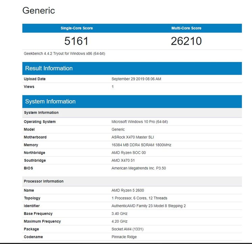Click the Multi-Core Score header
Image resolution: width=252 pixels, height=244 pixels.
[186, 28]
